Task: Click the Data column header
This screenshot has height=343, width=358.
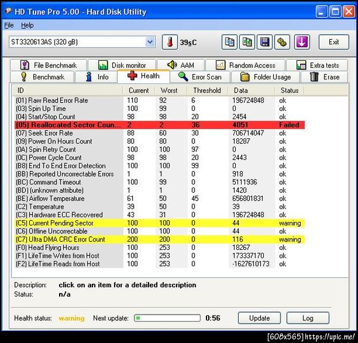Action: pos(251,90)
